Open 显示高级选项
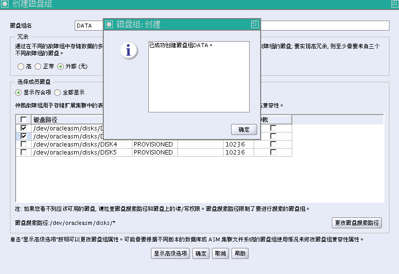Image resolution: width=399 pixels, height=274 pixels. [170, 253]
